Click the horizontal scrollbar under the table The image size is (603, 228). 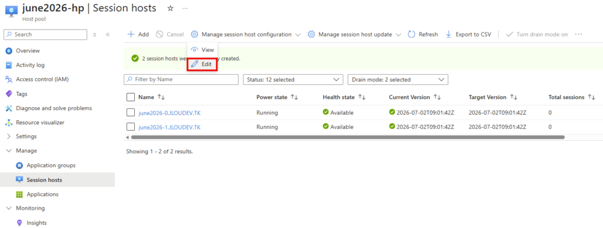pos(347,137)
